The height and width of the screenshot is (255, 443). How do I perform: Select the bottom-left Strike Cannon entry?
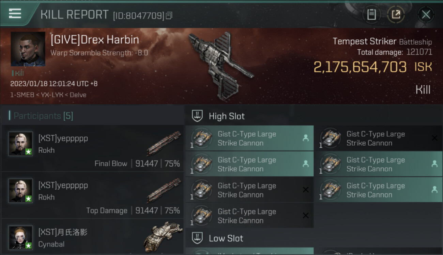point(249,216)
